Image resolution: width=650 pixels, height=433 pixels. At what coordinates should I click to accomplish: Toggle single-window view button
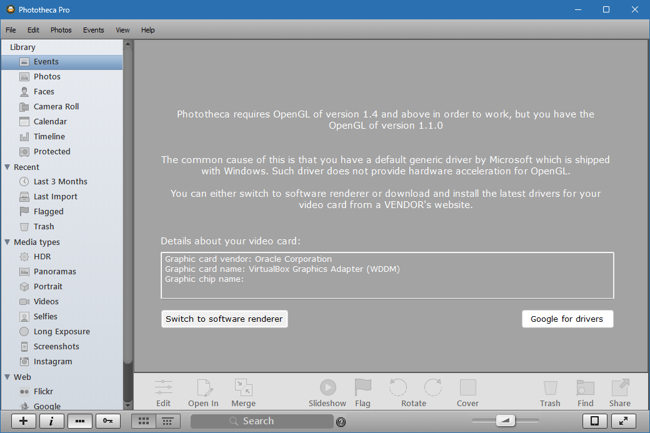pos(594,421)
